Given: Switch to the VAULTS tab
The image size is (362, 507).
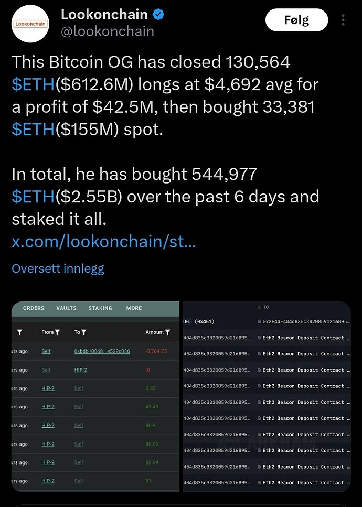Looking at the screenshot, I should tap(67, 308).
